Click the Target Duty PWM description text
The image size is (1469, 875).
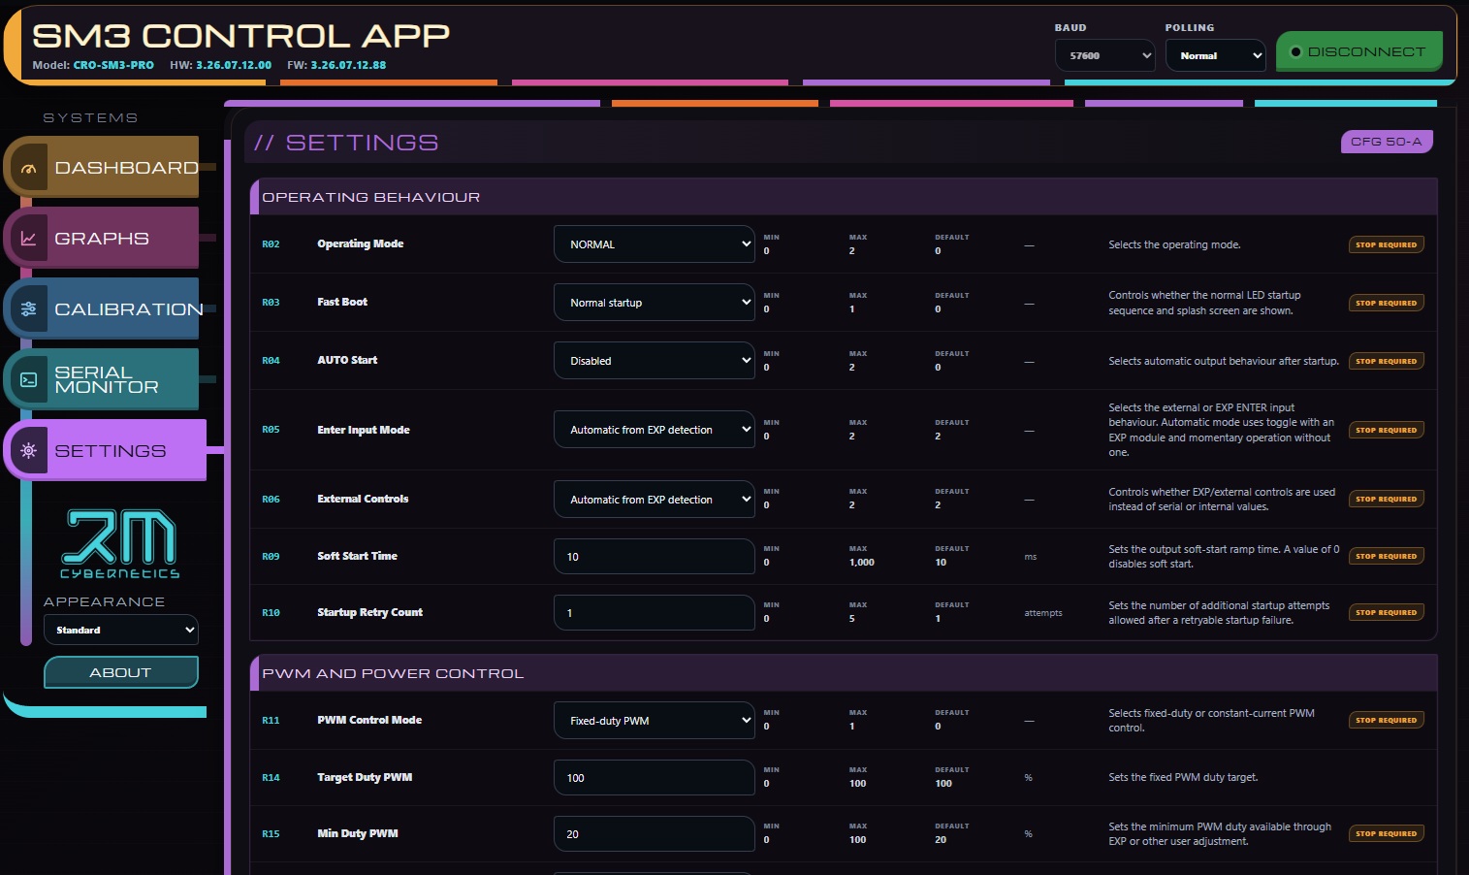pyautogui.click(x=1183, y=778)
